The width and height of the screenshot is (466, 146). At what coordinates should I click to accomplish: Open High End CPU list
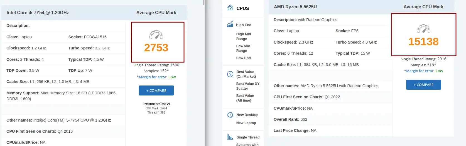click(244, 25)
